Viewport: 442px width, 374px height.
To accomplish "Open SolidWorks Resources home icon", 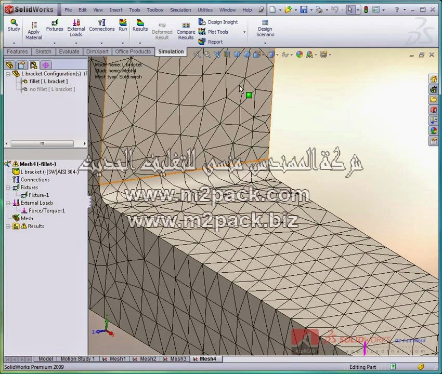I will tap(434, 79).
